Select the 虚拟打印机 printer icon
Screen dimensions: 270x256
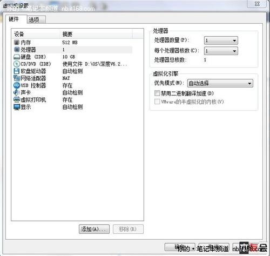17,99
